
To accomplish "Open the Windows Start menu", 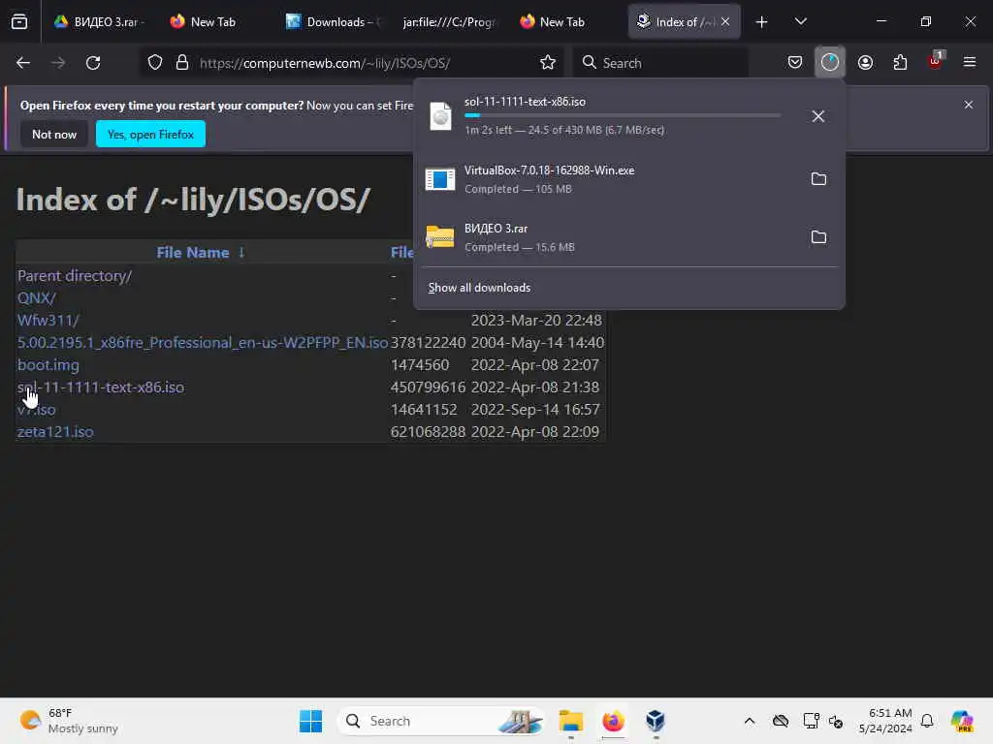I will pos(310,721).
